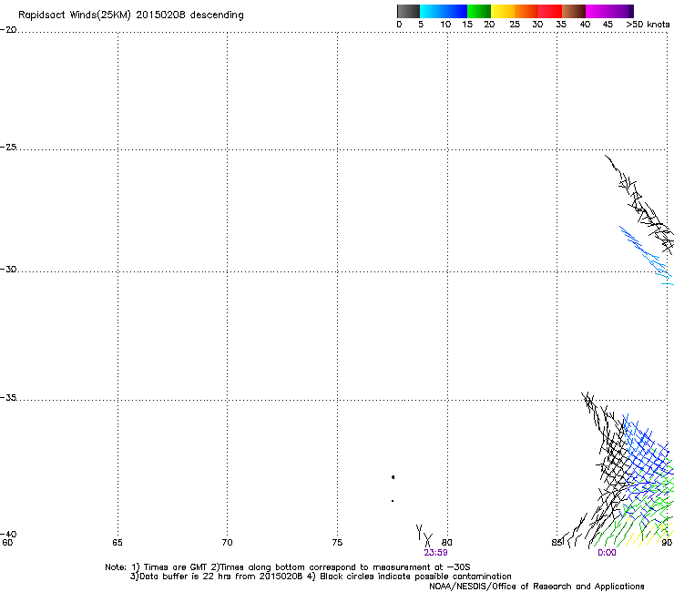
Task: Click the '85' longitude axis label
Action: (x=557, y=543)
